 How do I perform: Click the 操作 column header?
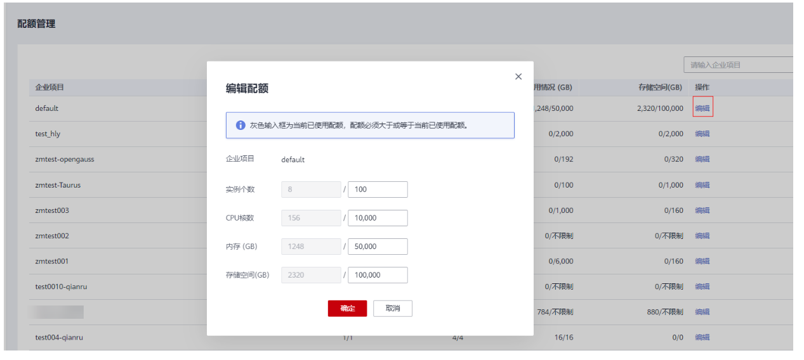[x=702, y=87]
